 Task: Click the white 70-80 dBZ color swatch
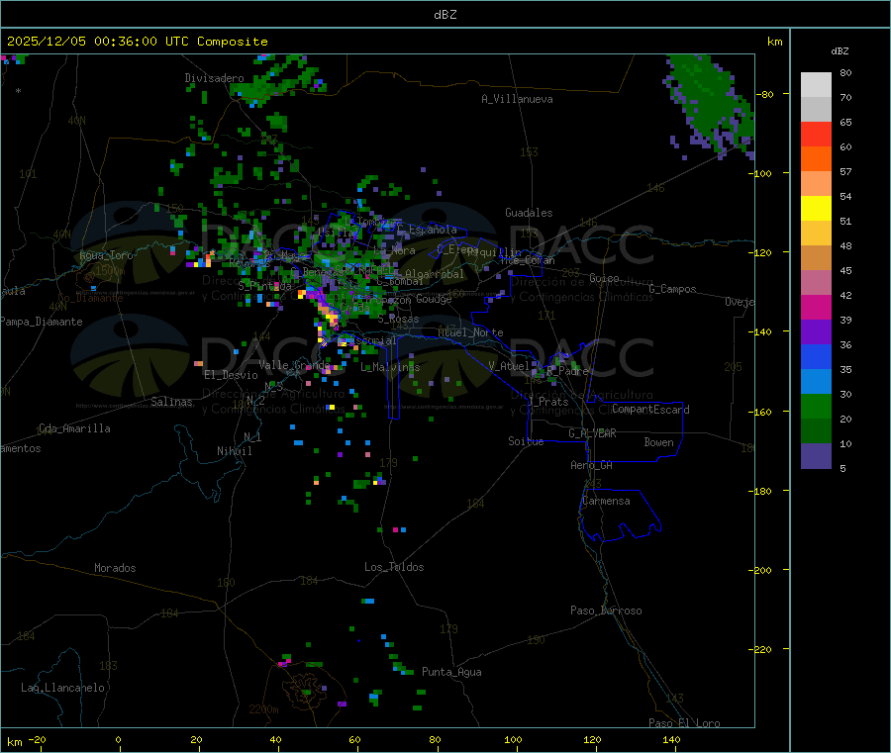click(816, 85)
